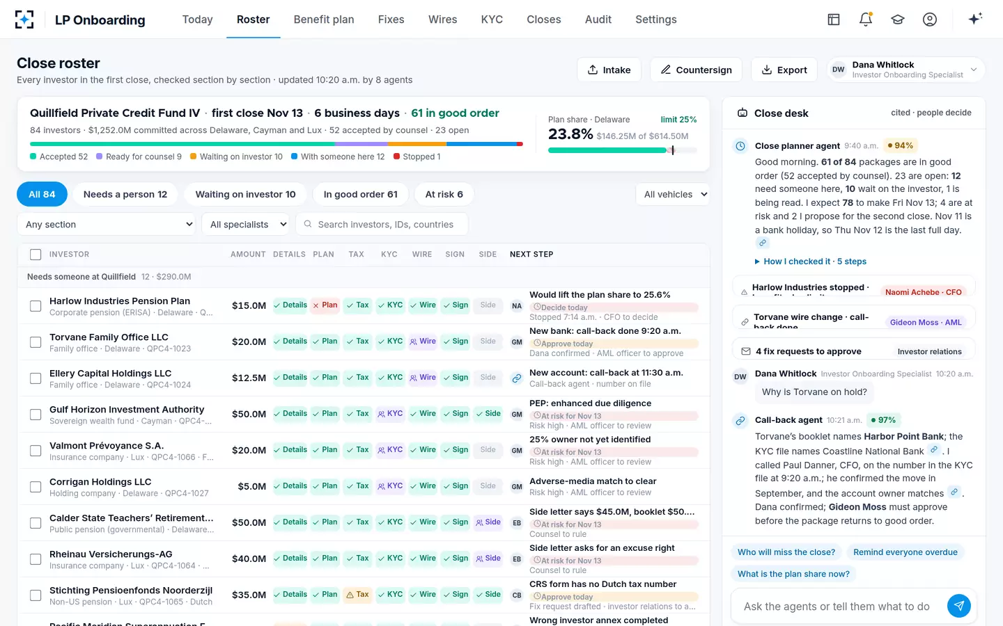The height and width of the screenshot is (626, 1003).
Task: Open the All vehicles dropdown
Action: pyautogui.click(x=673, y=194)
